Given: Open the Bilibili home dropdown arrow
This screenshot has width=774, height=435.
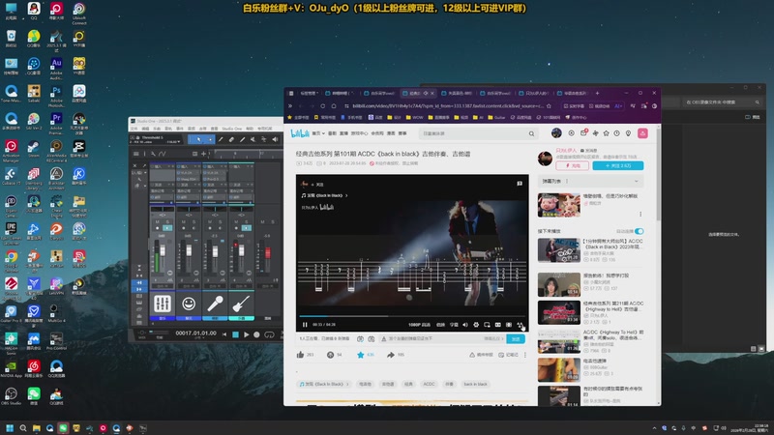Looking at the screenshot, I should click(323, 133).
